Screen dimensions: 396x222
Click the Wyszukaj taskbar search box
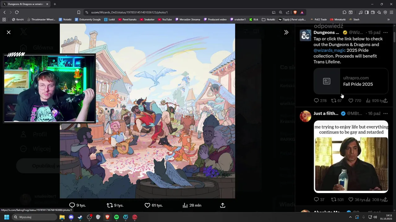tap(34, 217)
